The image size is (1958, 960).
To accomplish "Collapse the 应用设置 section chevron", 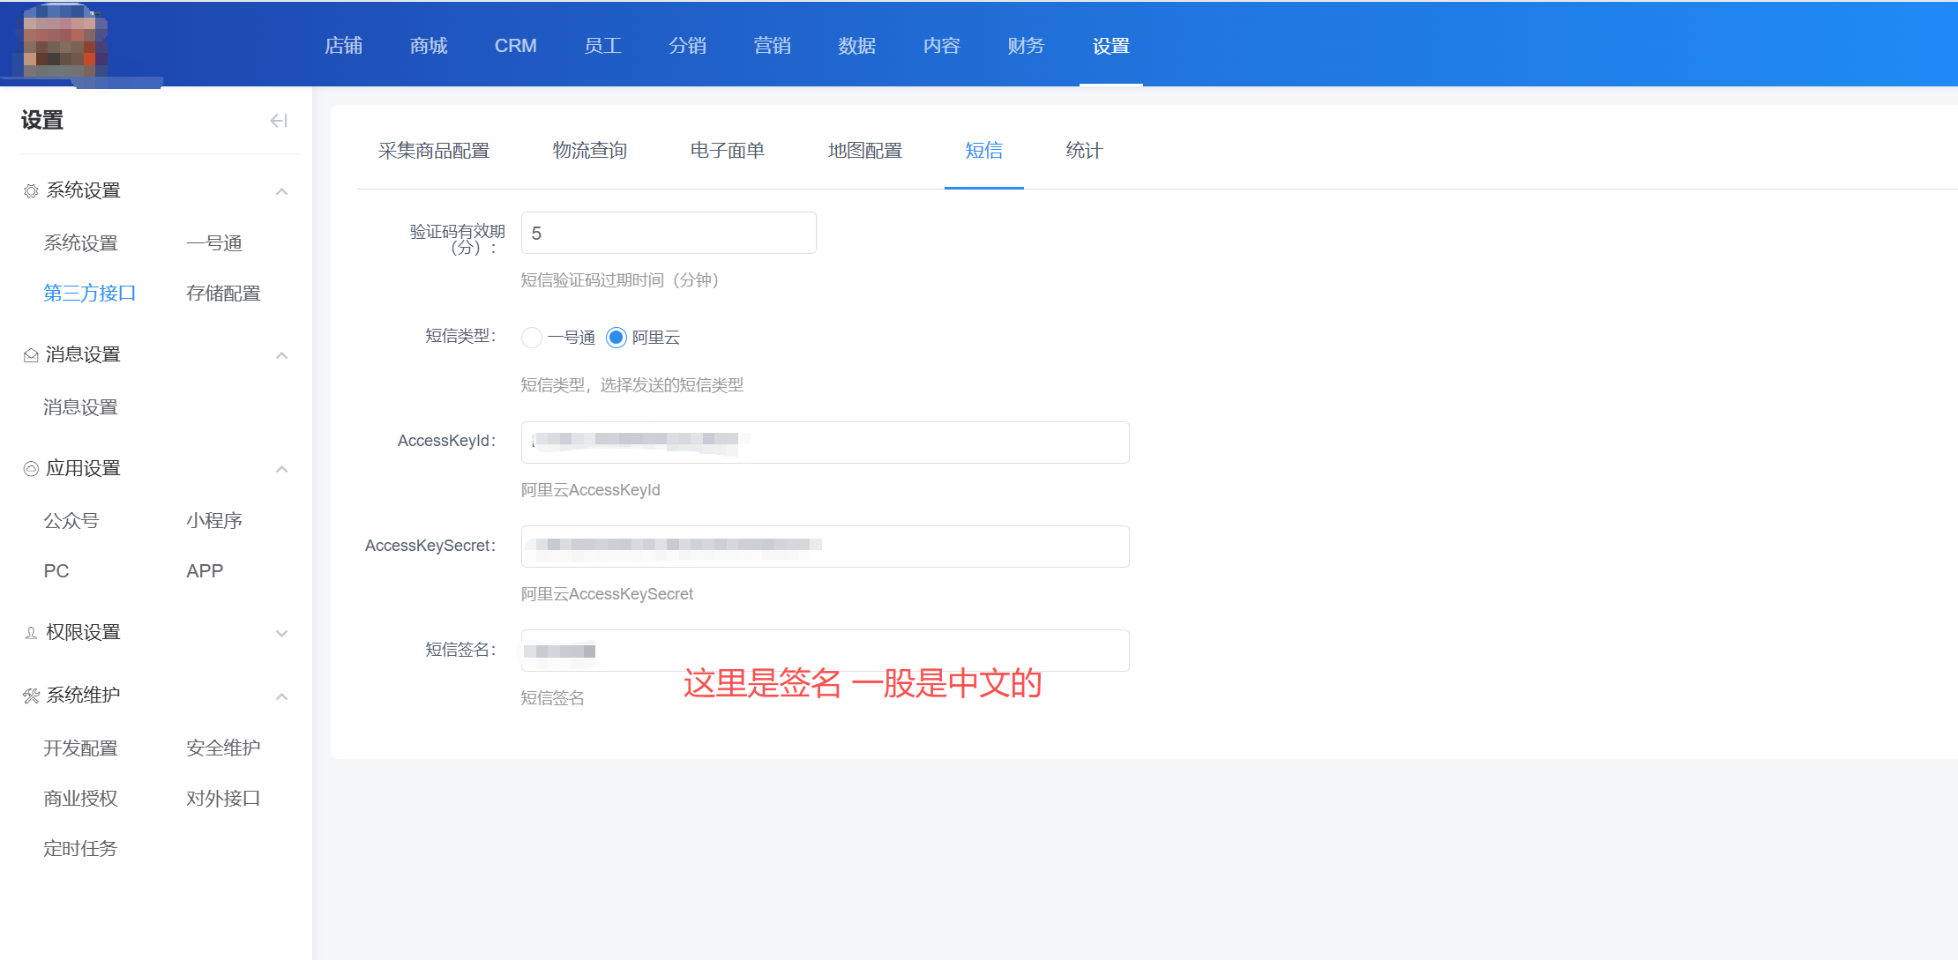I will [281, 469].
